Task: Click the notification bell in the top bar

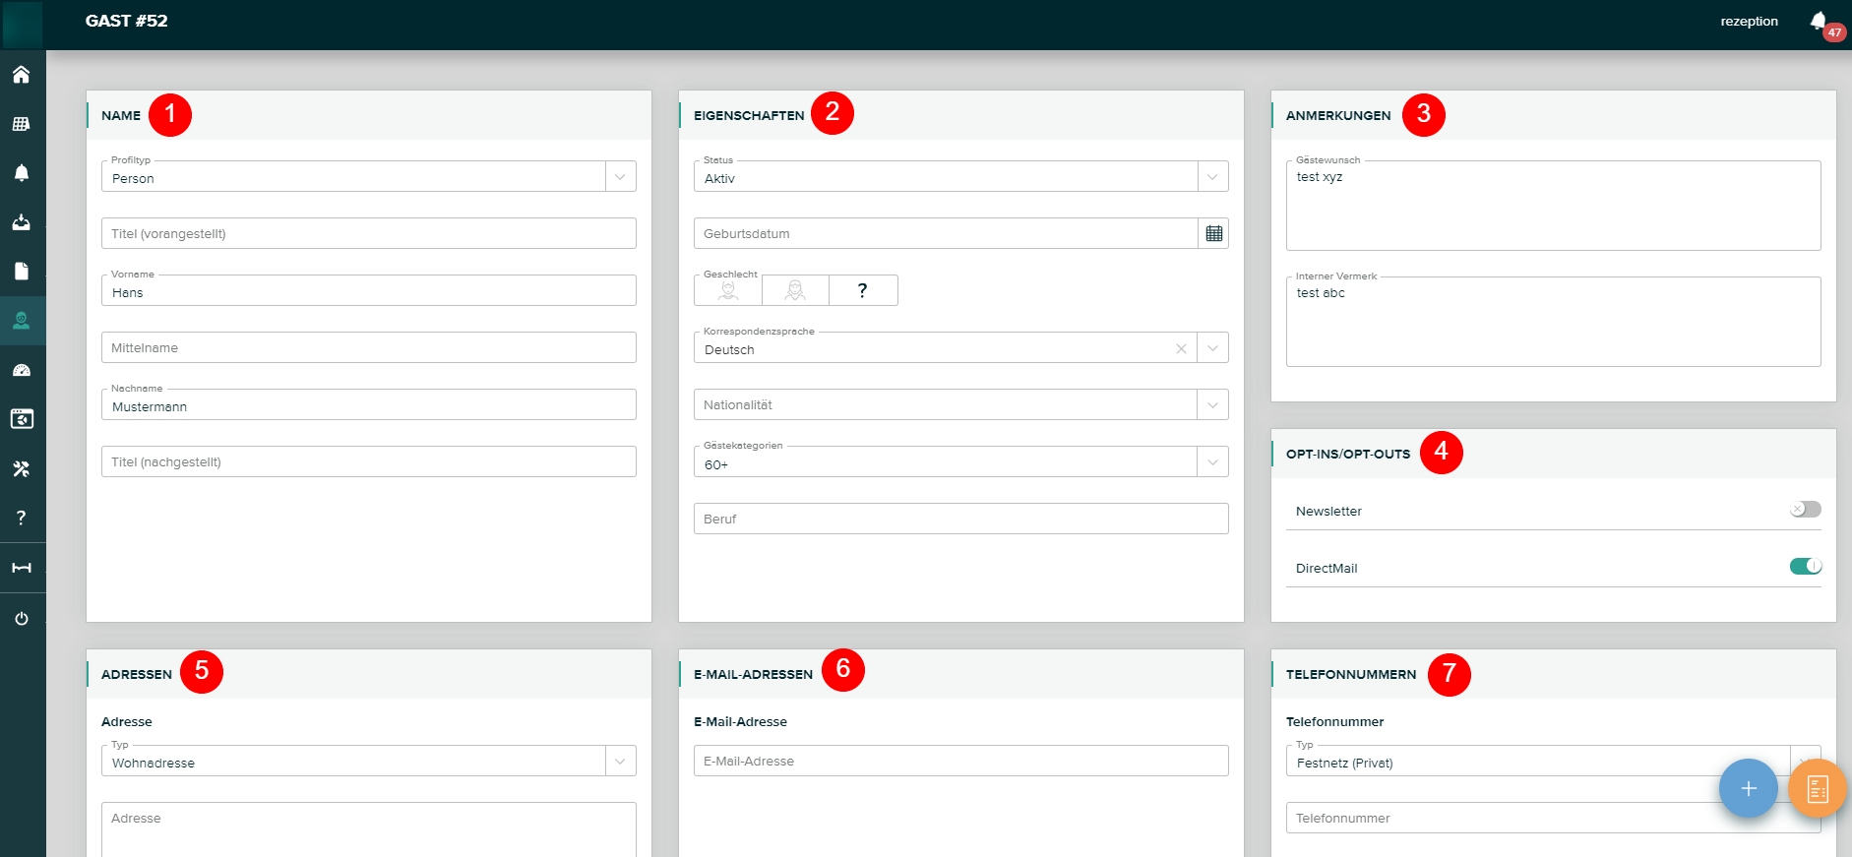Action: pyautogui.click(x=1818, y=21)
